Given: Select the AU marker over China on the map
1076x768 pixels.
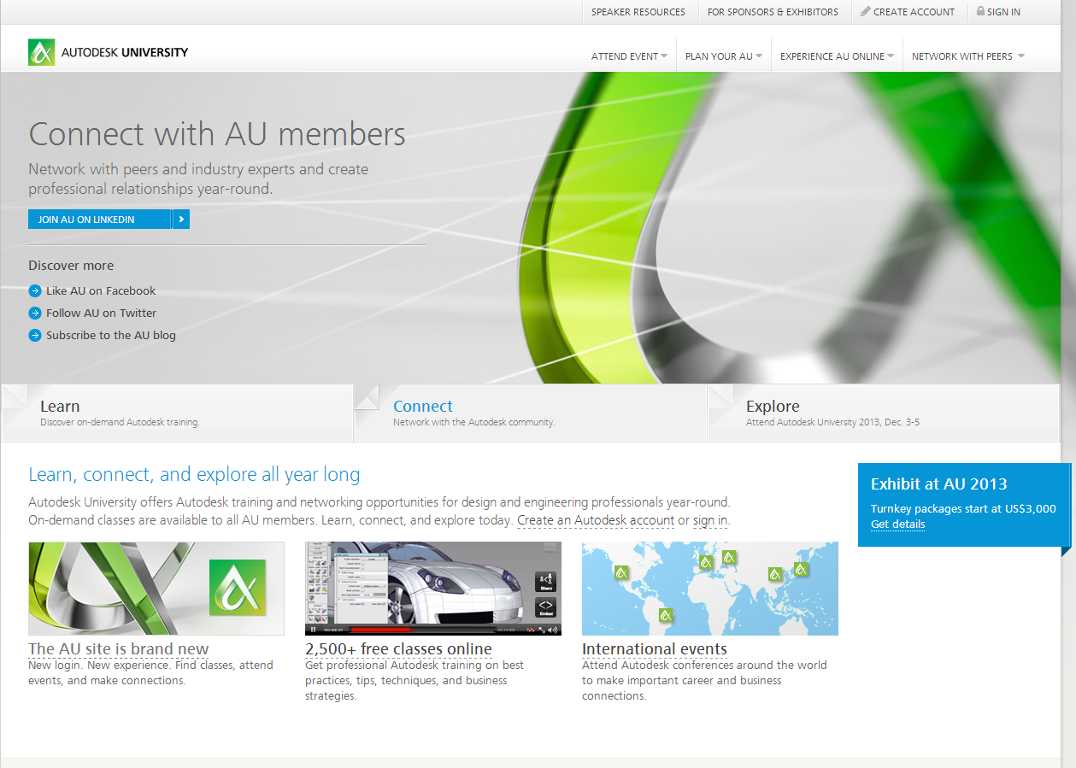Looking at the screenshot, I should coord(775,574).
